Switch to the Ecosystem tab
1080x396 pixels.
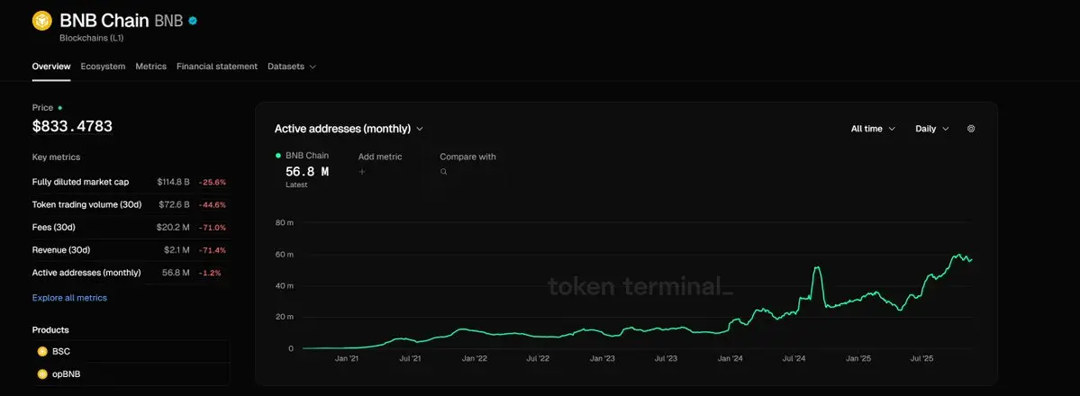[x=103, y=67]
